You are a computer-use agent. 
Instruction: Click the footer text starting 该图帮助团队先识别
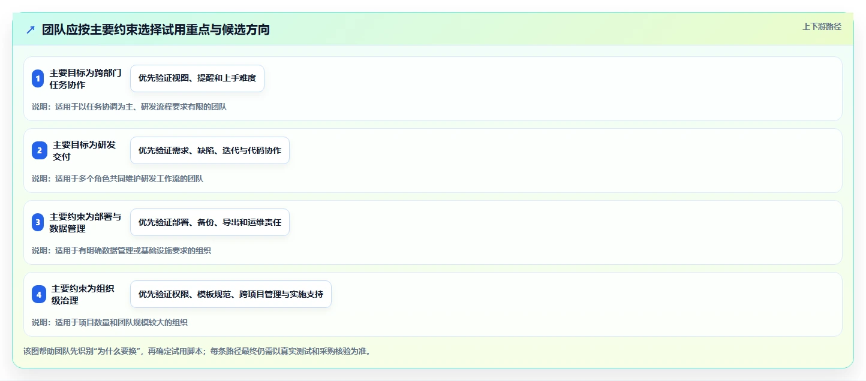(x=197, y=351)
